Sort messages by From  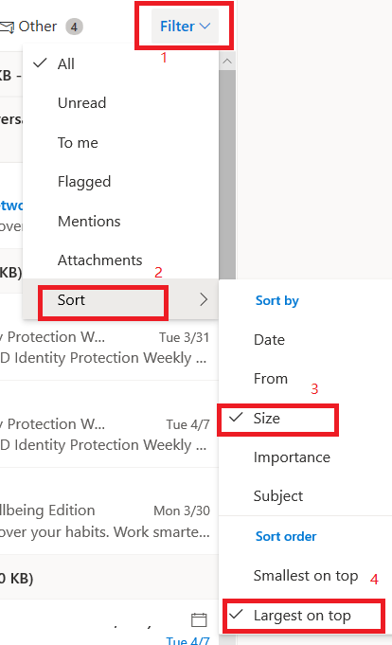click(305, 379)
